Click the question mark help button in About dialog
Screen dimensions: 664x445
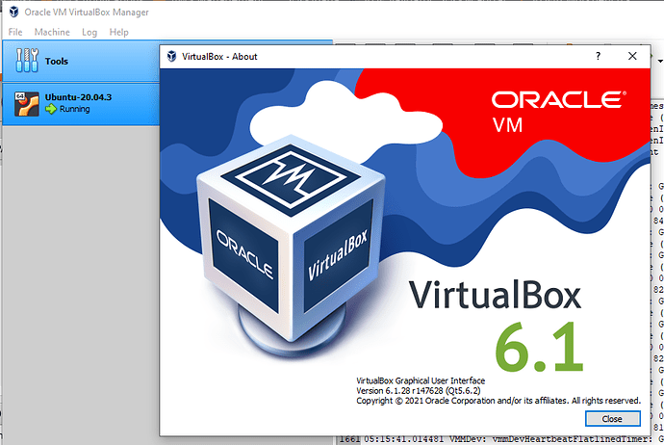pyautogui.click(x=598, y=56)
